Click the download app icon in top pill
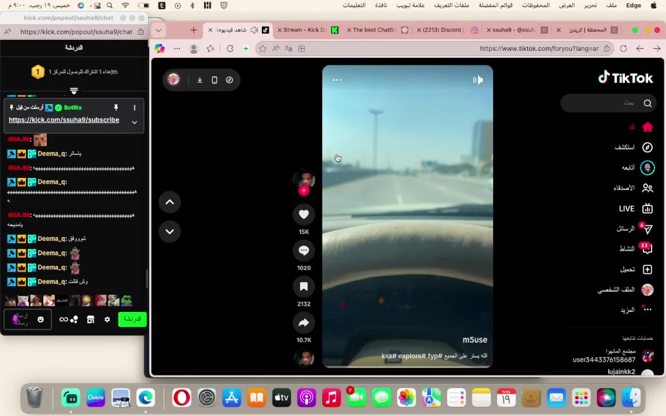 point(199,80)
